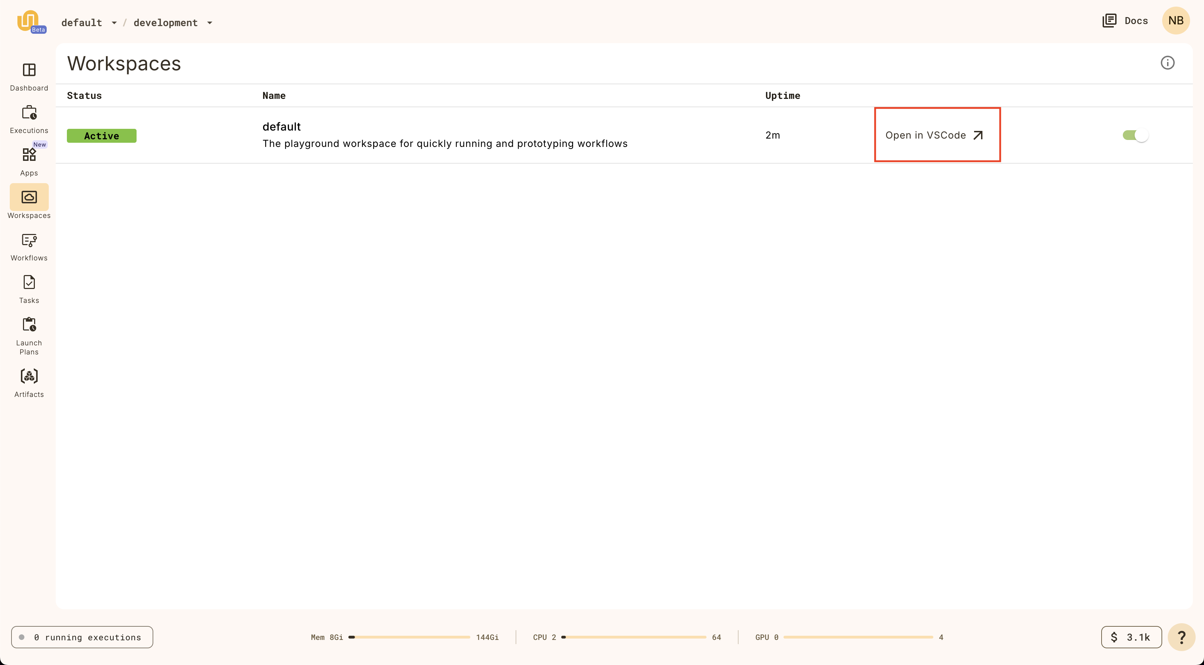
Task: Open the NB user avatar menu
Action: [x=1175, y=21]
